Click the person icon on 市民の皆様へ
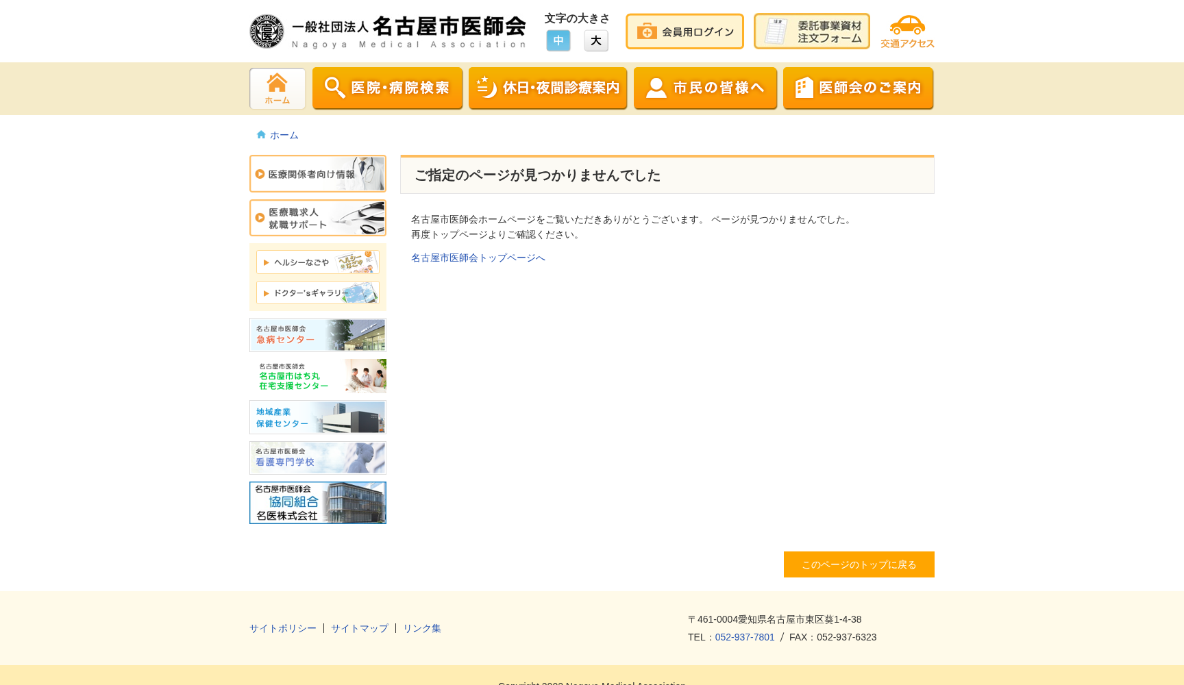This screenshot has height=685, width=1184. click(656, 88)
